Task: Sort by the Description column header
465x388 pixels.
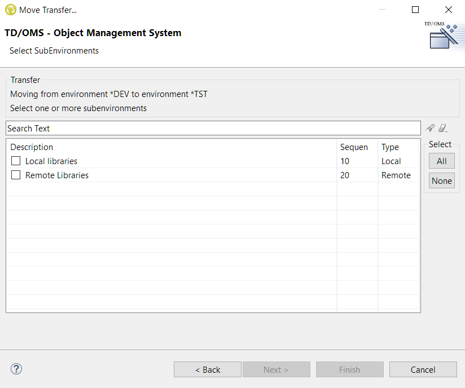Action: coord(169,147)
